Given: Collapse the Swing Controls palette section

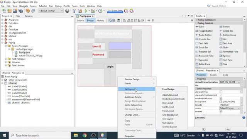Looking at the screenshot, I should click(x=196, y=23).
